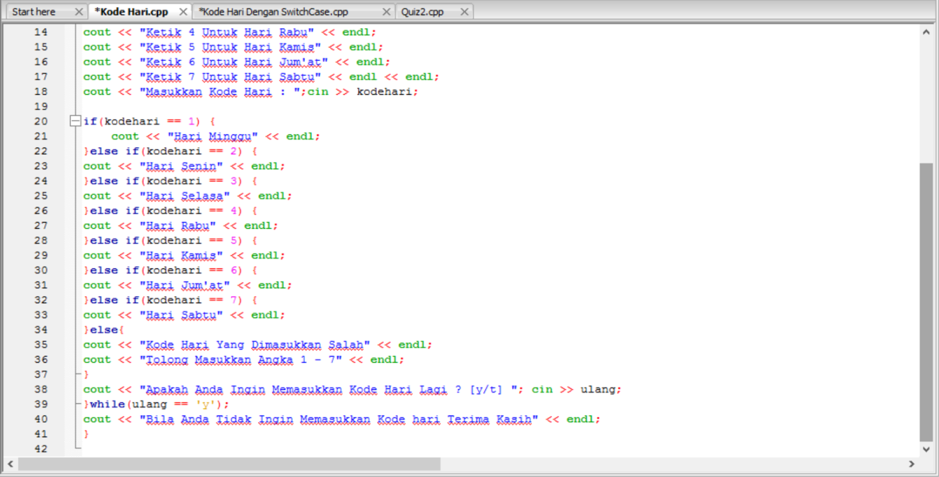Screen dimensions: 939x477
Task: Click the vertical scrollbar down arrow
Action: [926, 448]
